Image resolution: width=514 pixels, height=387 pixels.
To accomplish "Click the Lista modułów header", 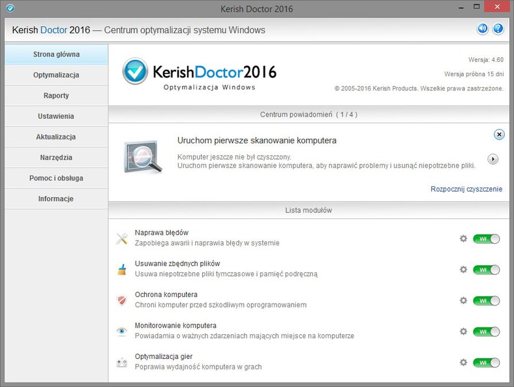I will click(309, 210).
